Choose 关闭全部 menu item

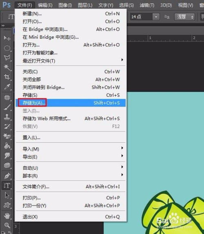click(71, 79)
